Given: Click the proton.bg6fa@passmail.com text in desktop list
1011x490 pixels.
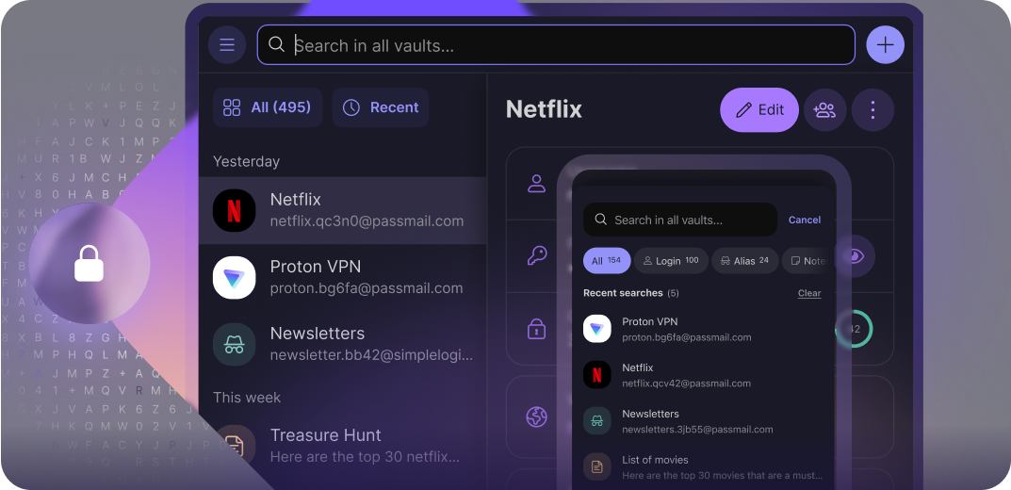Looking at the screenshot, I should (367, 288).
